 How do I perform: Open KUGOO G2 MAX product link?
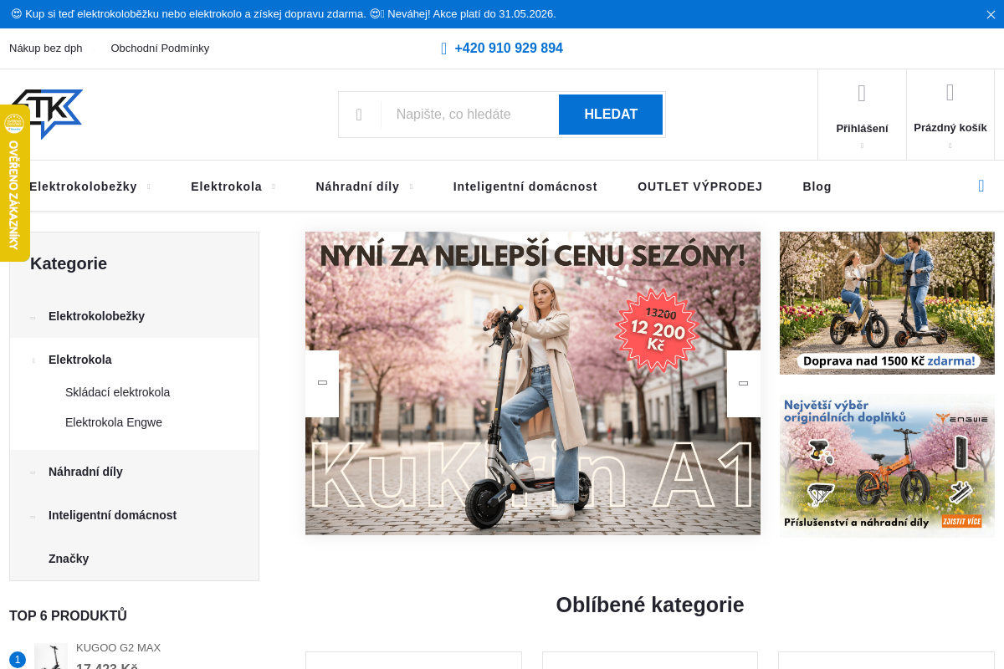point(118,648)
